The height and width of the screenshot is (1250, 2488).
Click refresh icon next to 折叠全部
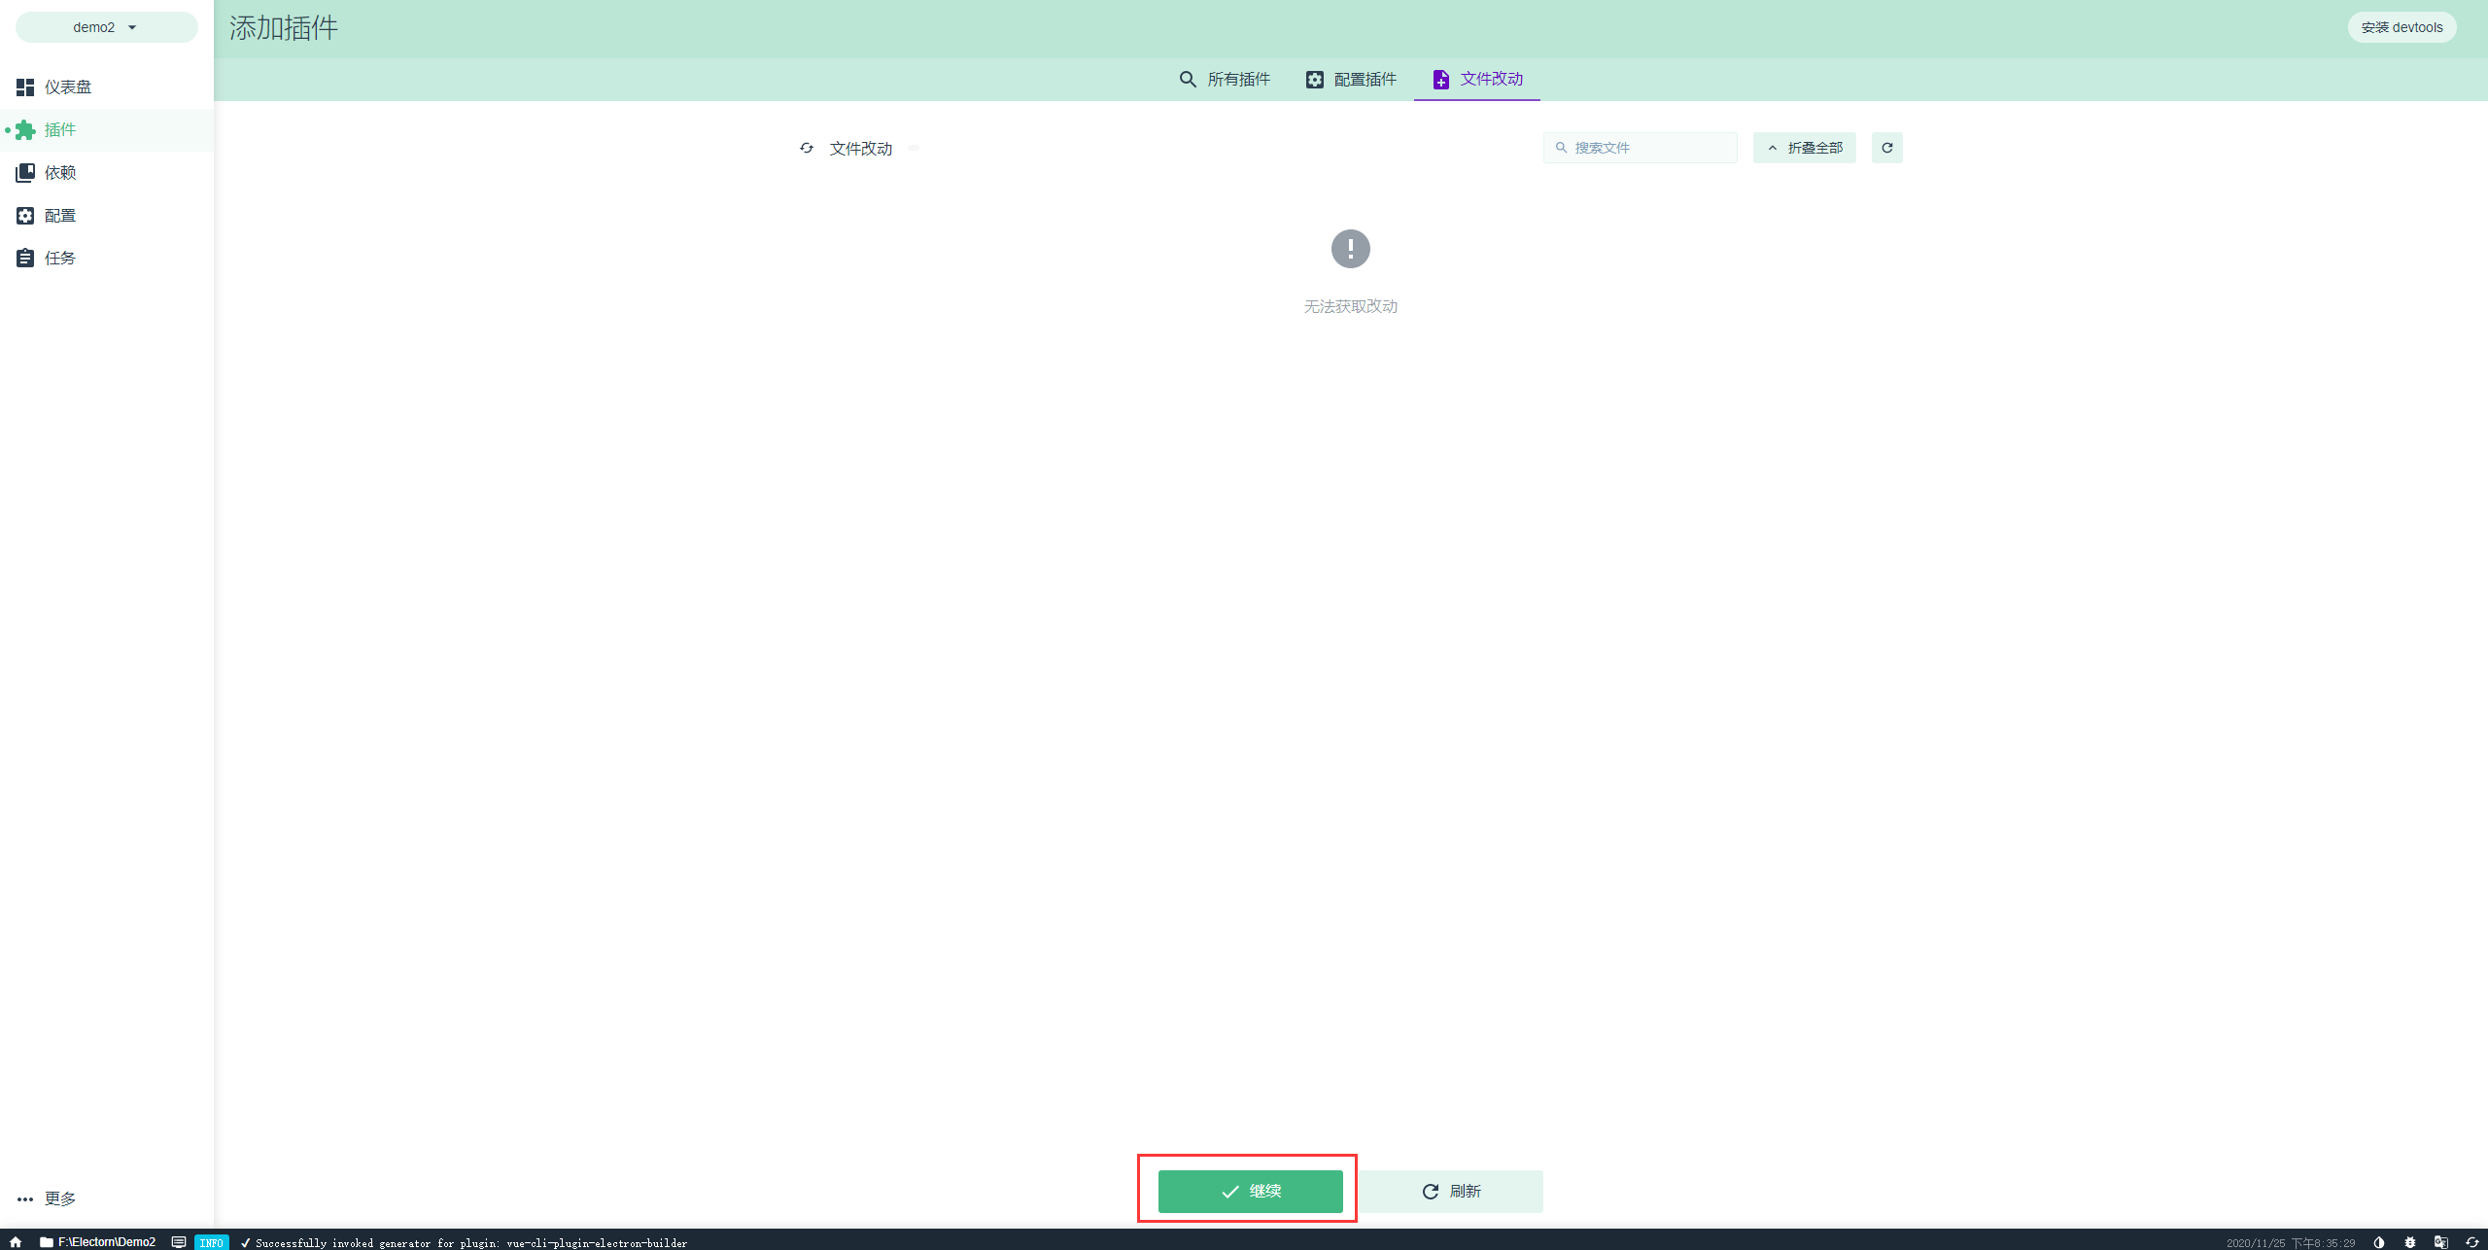click(x=1886, y=148)
